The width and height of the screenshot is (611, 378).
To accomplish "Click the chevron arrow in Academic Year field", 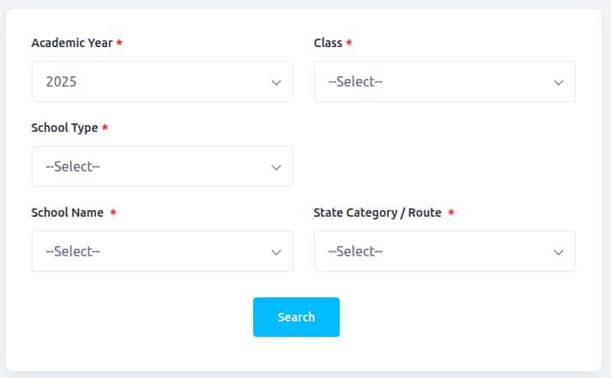I will point(276,82).
